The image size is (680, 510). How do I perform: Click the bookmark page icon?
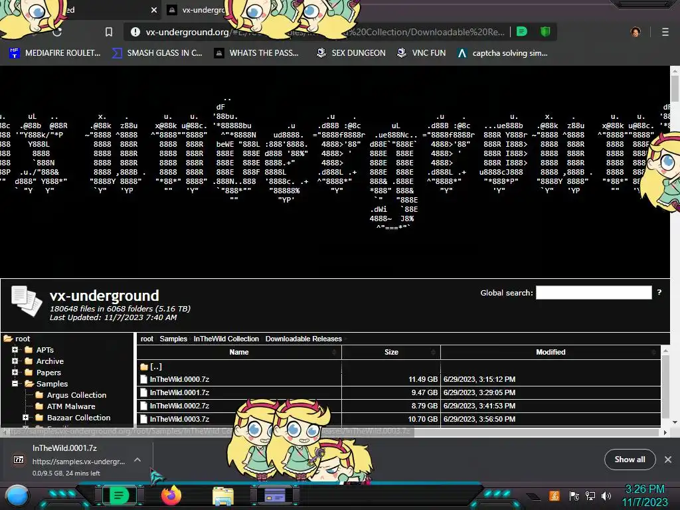pyautogui.click(x=109, y=32)
